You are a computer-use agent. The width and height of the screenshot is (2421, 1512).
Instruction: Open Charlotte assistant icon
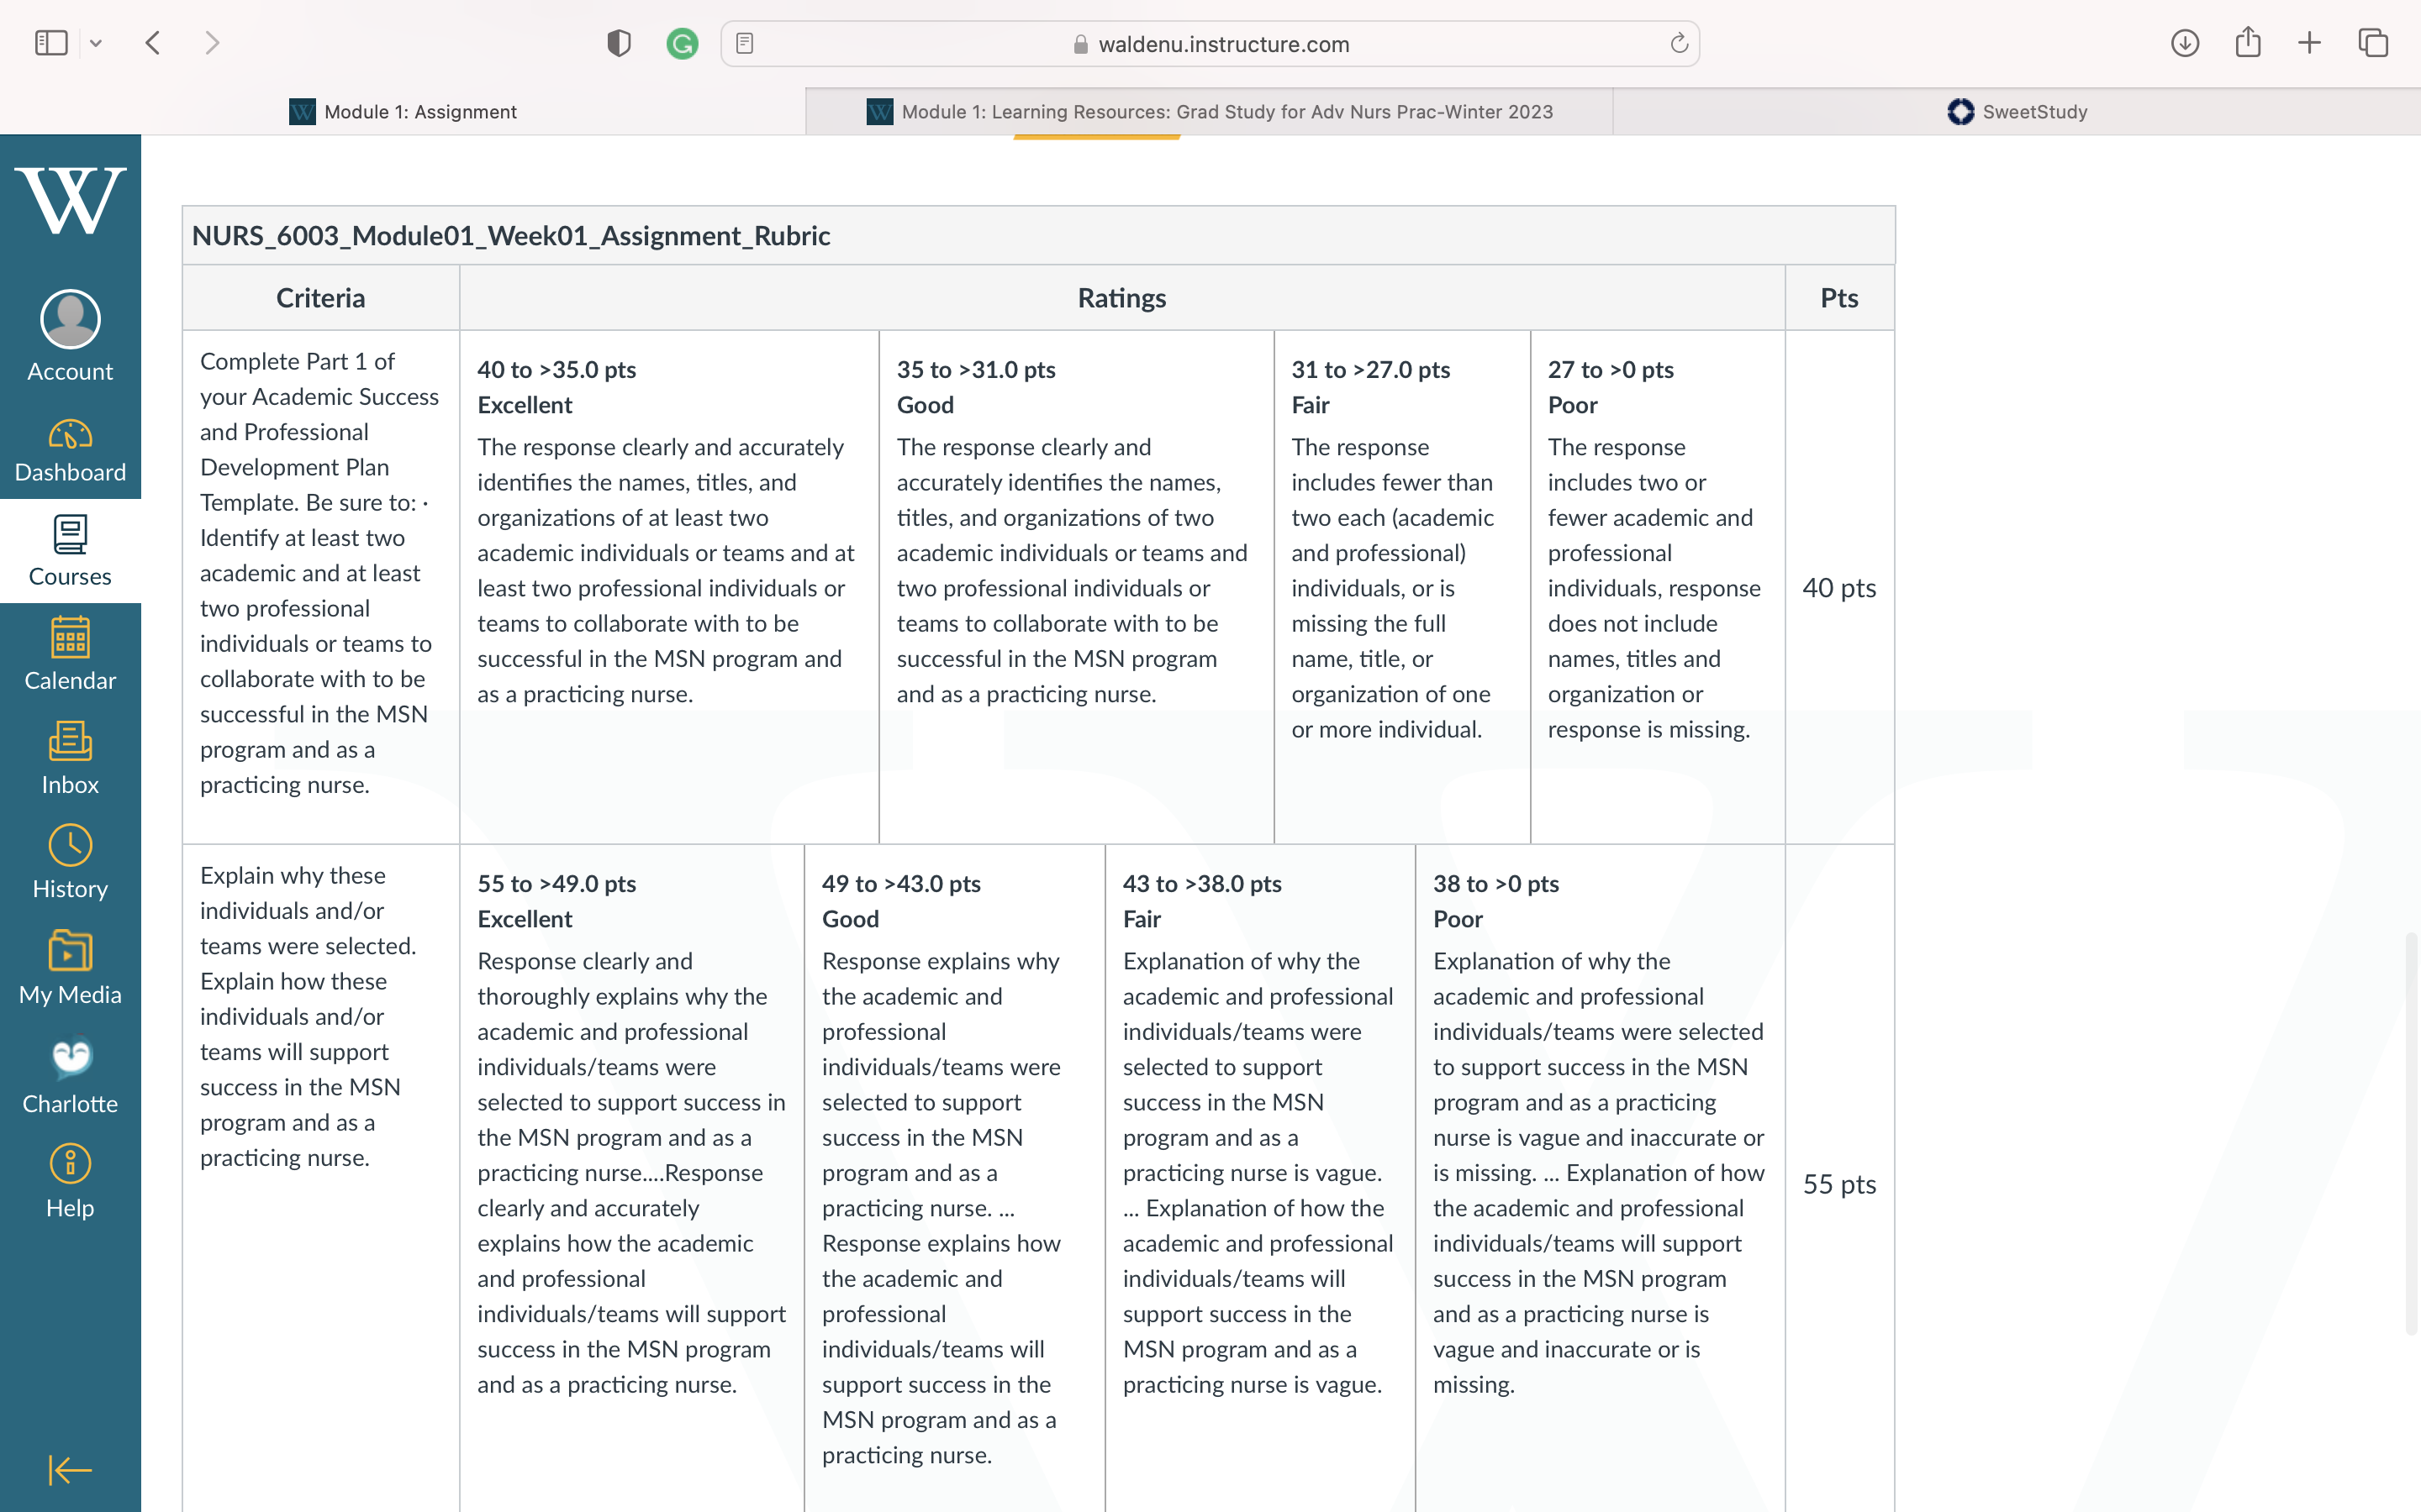(x=70, y=1076)
